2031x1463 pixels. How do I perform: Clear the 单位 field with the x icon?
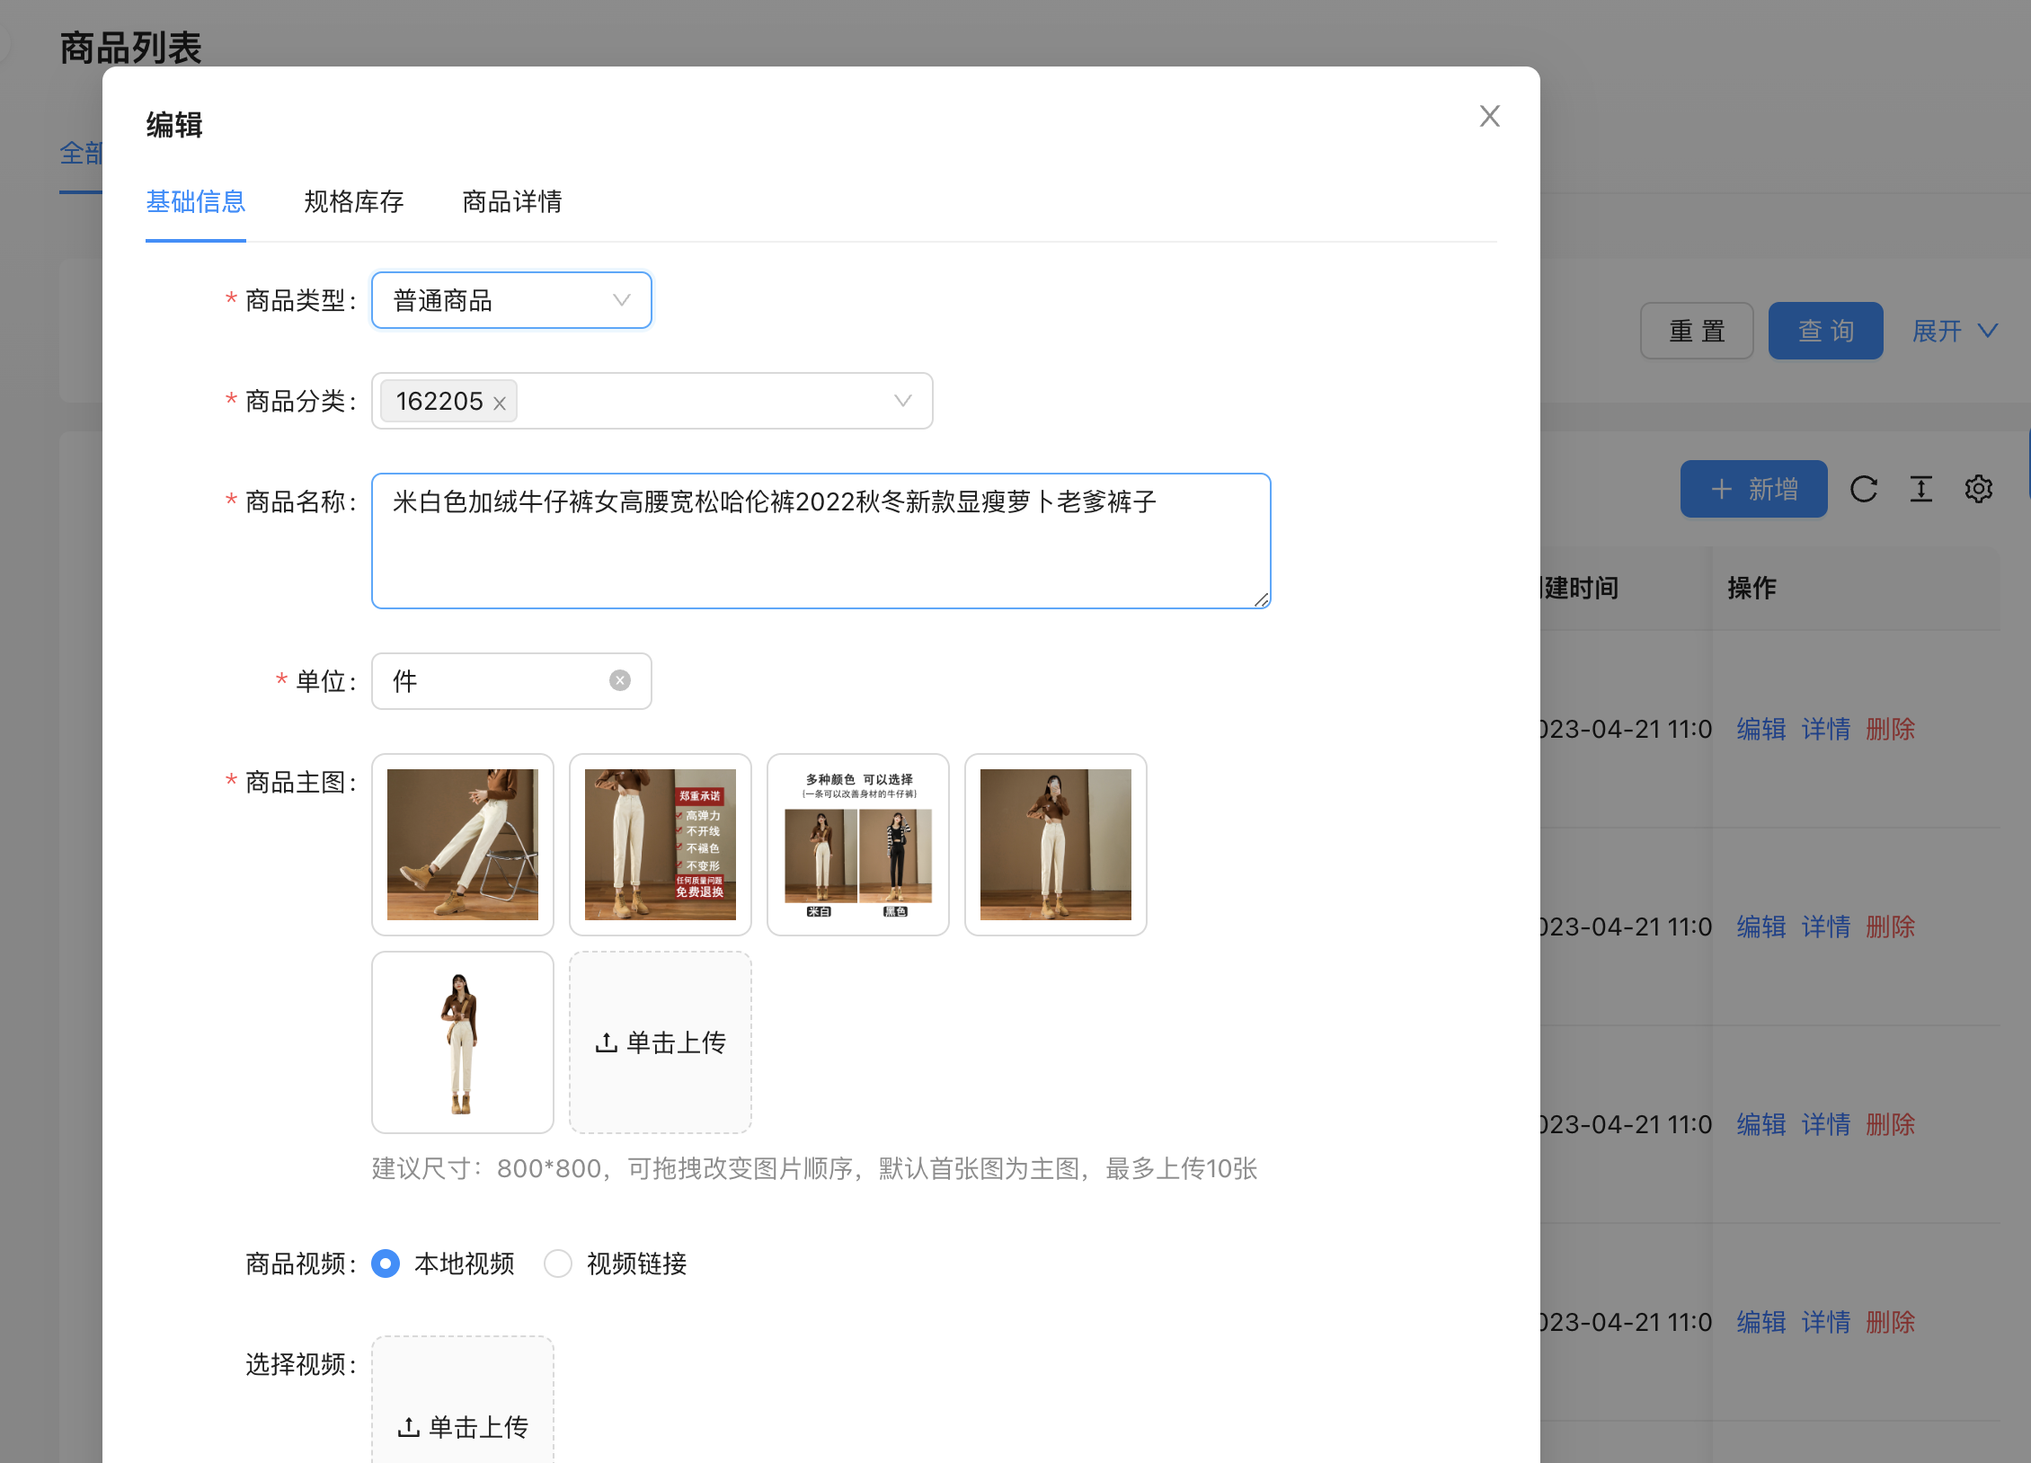620,681
